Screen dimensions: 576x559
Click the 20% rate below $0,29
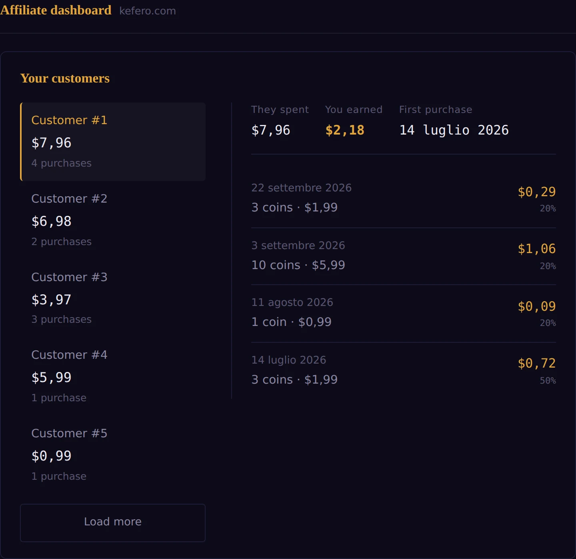[x=548, y=209]
